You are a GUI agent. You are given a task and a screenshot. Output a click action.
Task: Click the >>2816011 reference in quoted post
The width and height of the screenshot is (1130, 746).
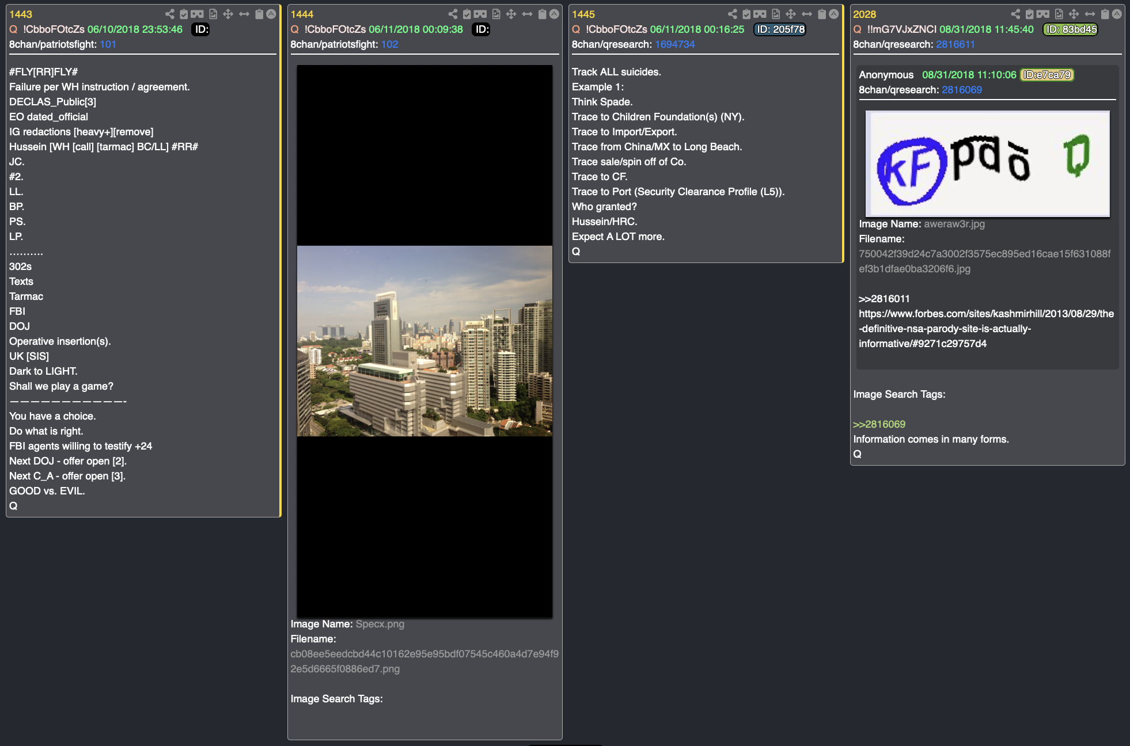(885, 299)
